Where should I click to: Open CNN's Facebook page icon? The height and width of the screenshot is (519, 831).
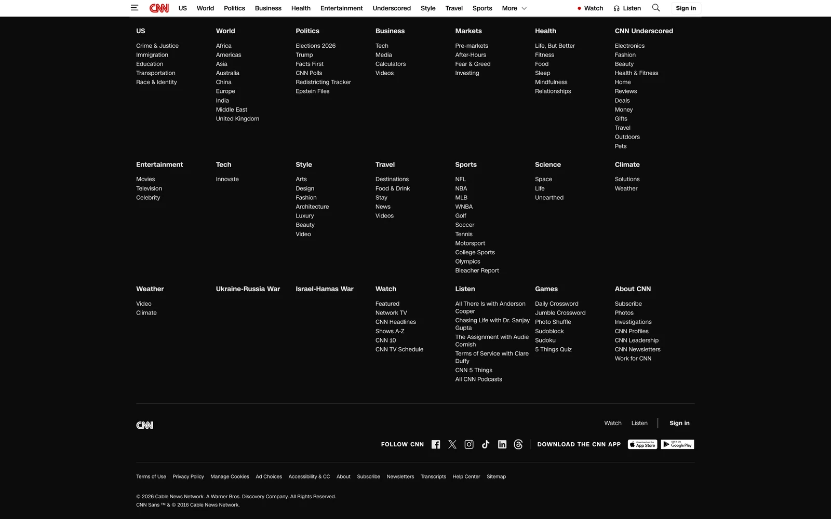[436, 444]
